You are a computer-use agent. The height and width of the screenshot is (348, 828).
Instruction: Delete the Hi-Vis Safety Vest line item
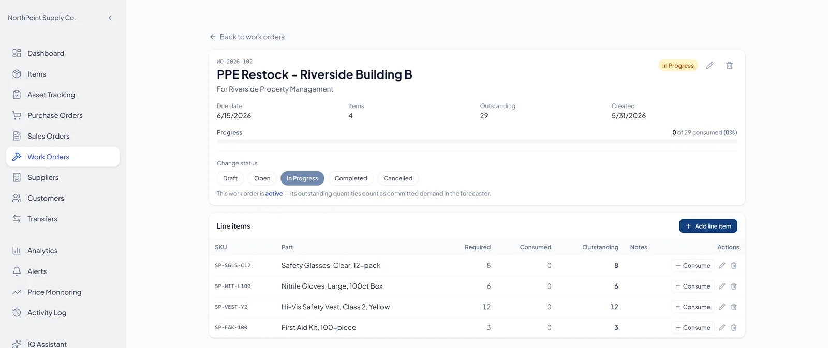coord(734,307)
